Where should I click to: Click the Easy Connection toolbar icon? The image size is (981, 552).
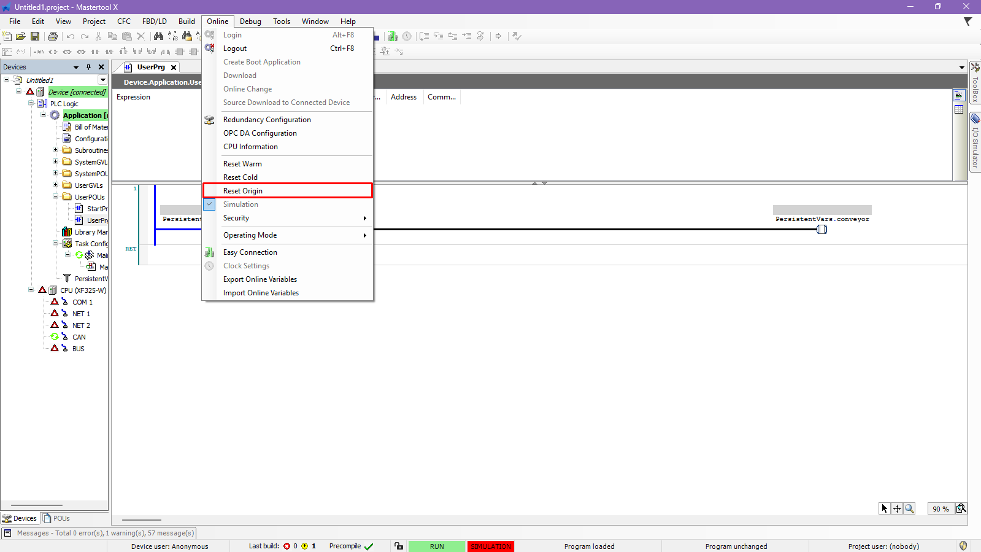[393, 36]
